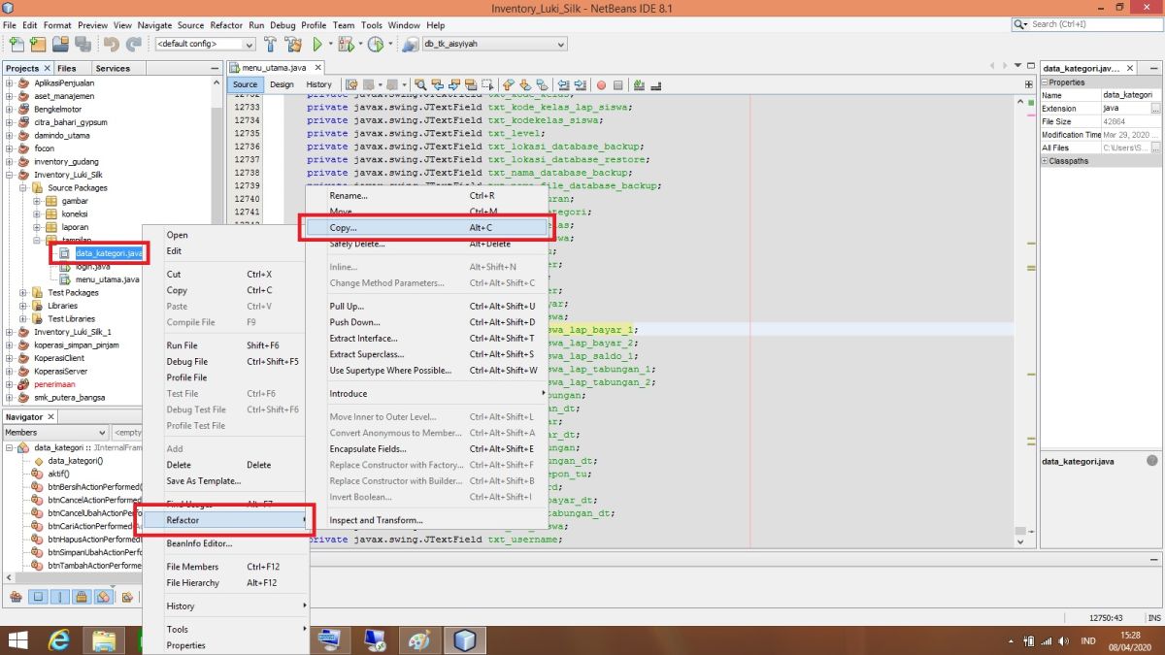
Task: Open the Run Project dropdown arrow
Action: click(x=330, y=44)
